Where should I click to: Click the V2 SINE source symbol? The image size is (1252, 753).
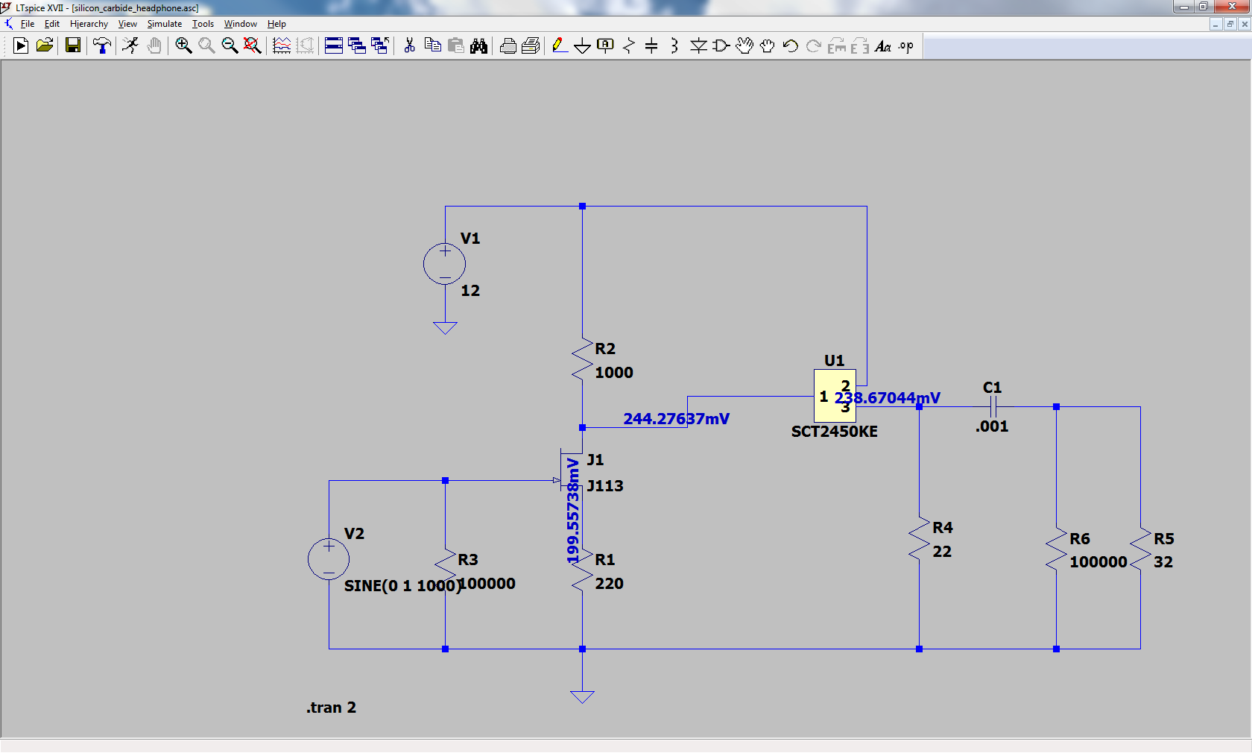(x=329, y=558)
